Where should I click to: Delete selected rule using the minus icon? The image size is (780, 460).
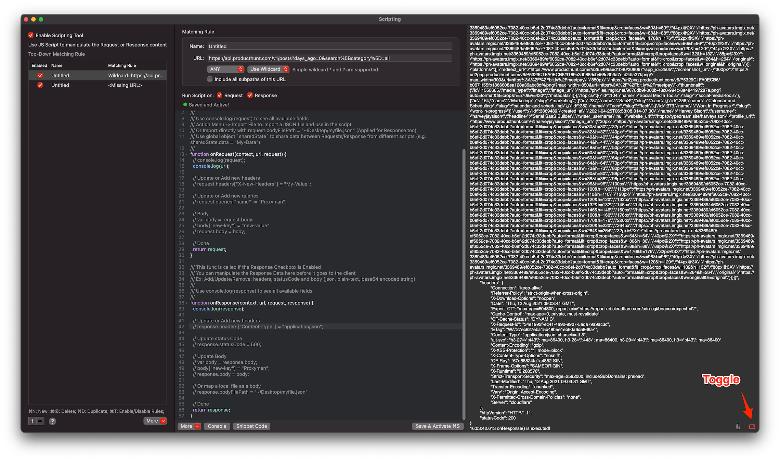(x=40, y=421)
